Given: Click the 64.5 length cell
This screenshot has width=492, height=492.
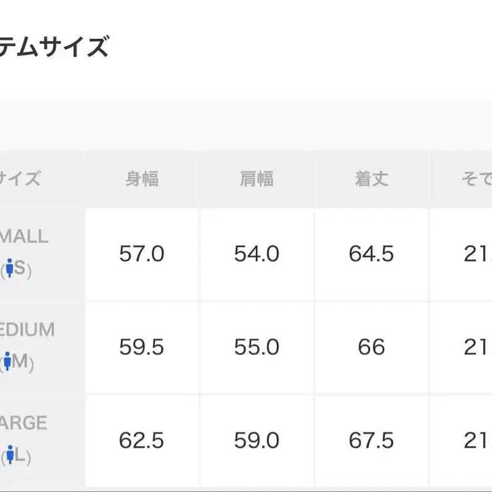Looking at the screenshot, I should (371, 254).
